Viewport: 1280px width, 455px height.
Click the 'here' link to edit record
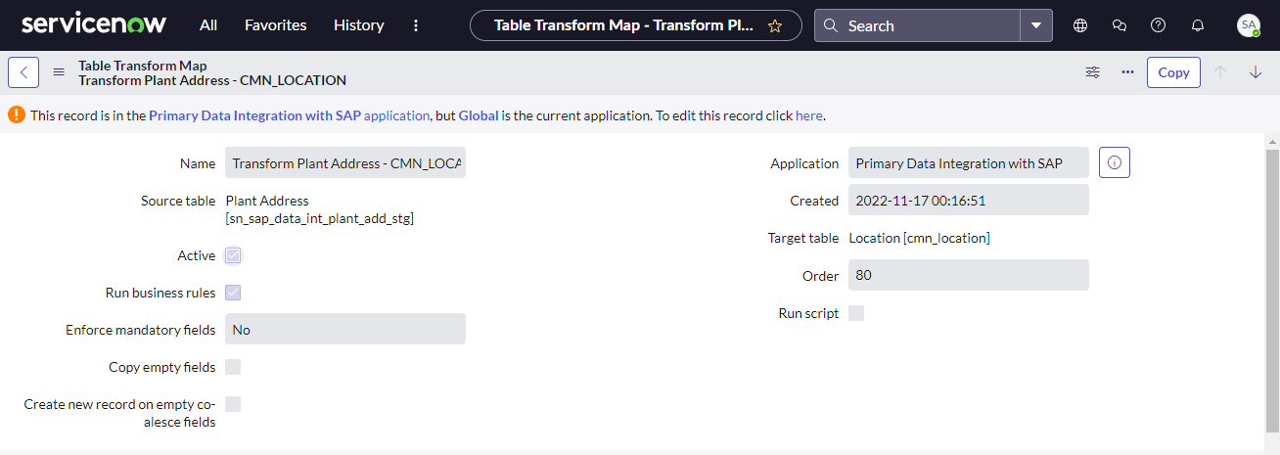coord(809,115)
